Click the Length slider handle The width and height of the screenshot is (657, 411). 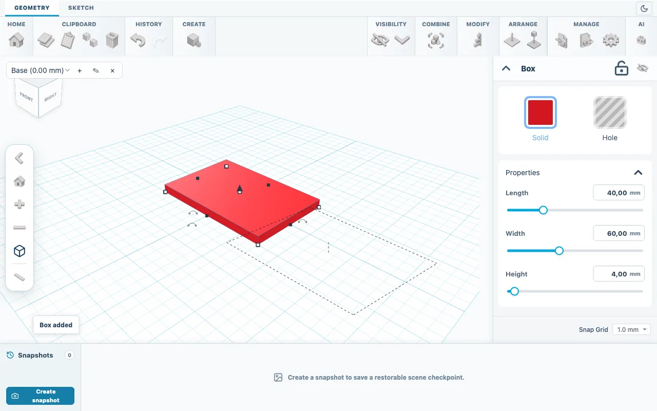click(543, 210)
